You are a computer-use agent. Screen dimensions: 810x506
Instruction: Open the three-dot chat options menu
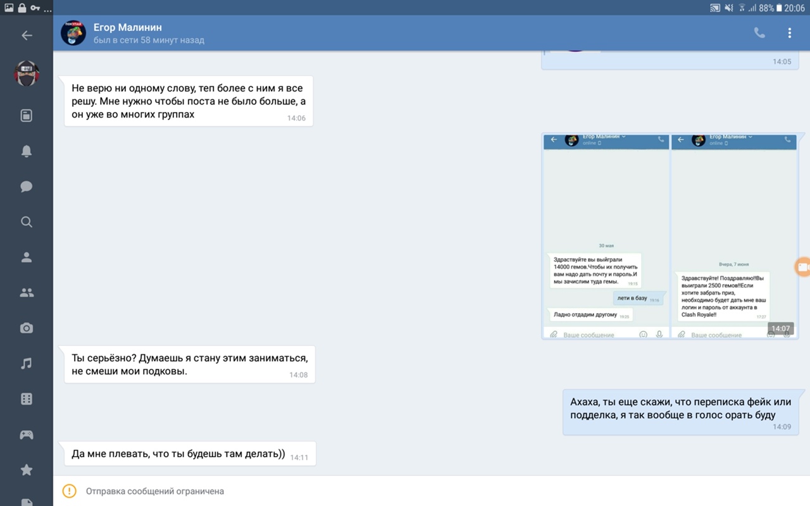coord(789,33)
